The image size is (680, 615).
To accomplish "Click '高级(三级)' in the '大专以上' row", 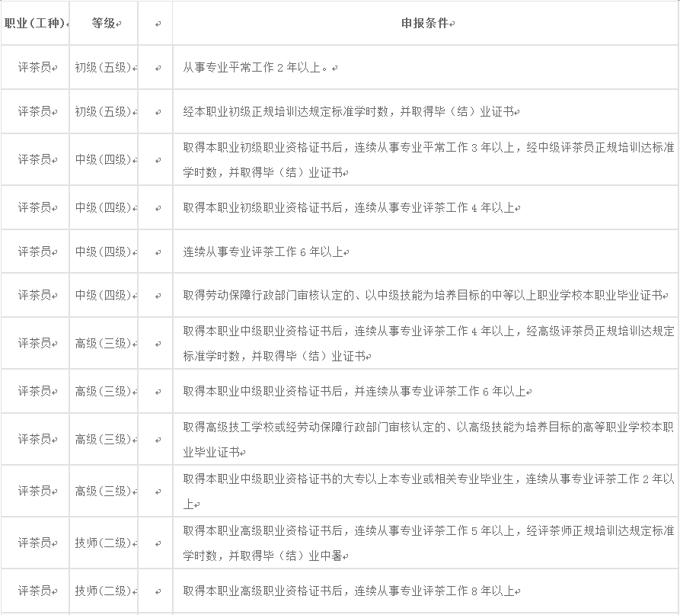I will pos(104,491).
